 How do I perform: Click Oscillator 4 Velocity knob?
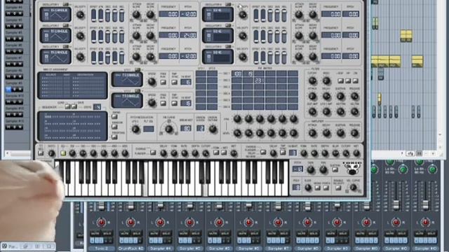243,15
